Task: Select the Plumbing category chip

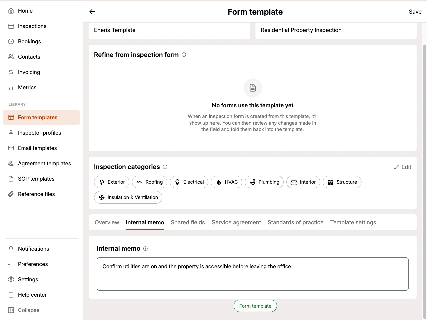Action: (264, 182)
